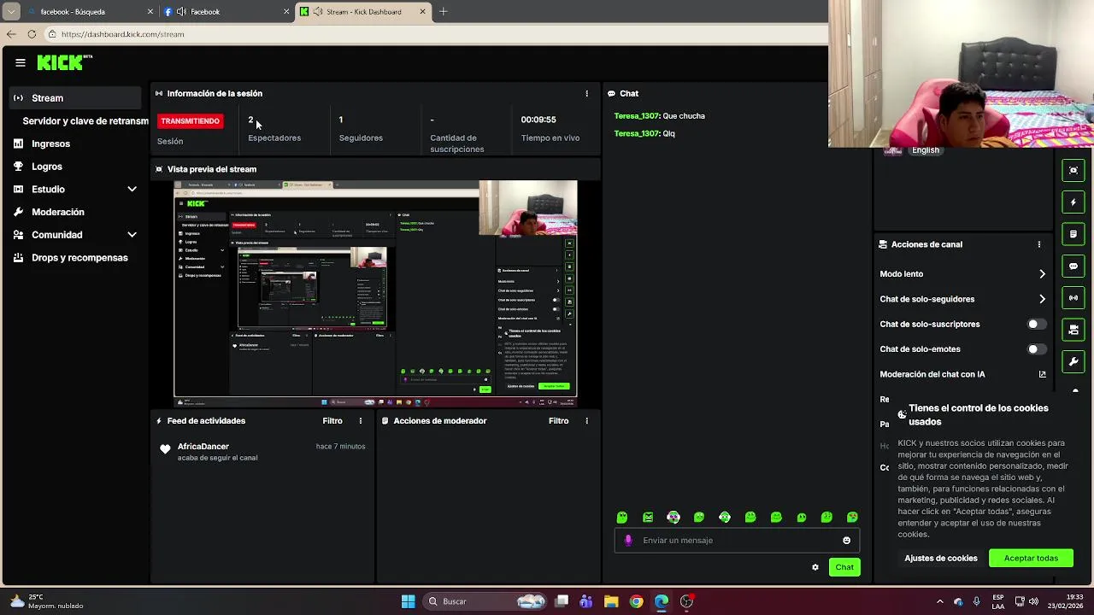Show hidden system tray icons
Screen dimensions: 1094x615
940,601
